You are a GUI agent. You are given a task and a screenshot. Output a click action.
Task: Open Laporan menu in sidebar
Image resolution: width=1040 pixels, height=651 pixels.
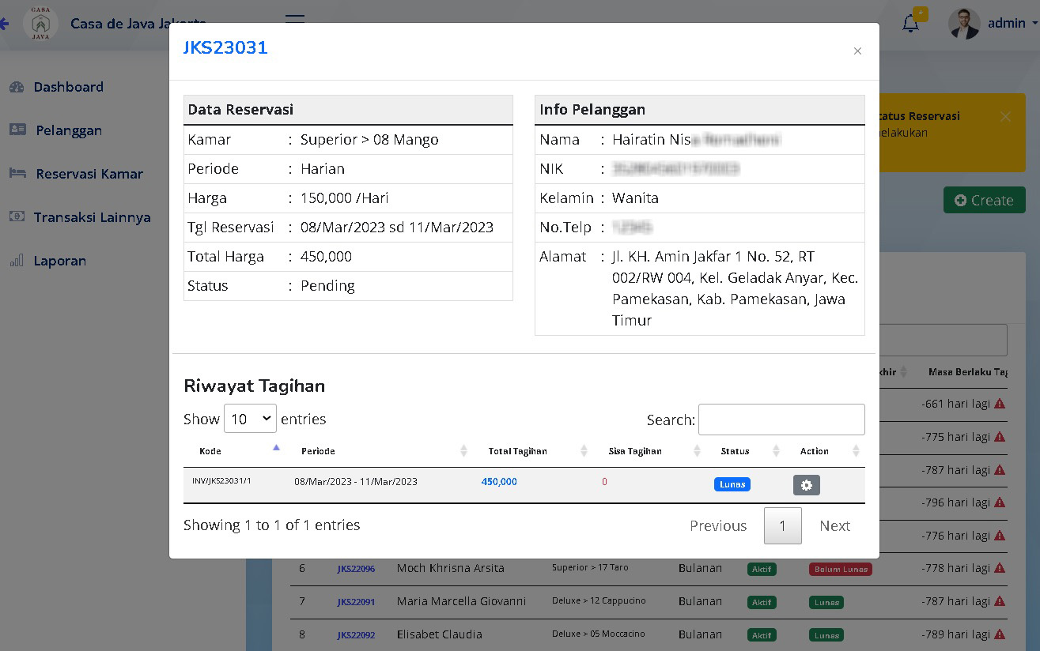60,261
